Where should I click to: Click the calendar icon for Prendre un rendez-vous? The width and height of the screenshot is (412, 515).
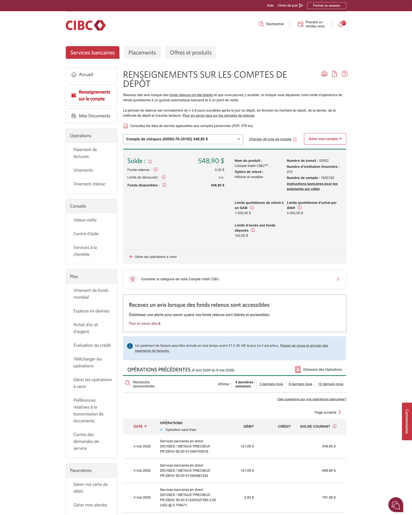(300, 24)
